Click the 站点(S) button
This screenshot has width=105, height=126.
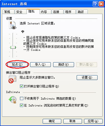(x=17, y=65)
